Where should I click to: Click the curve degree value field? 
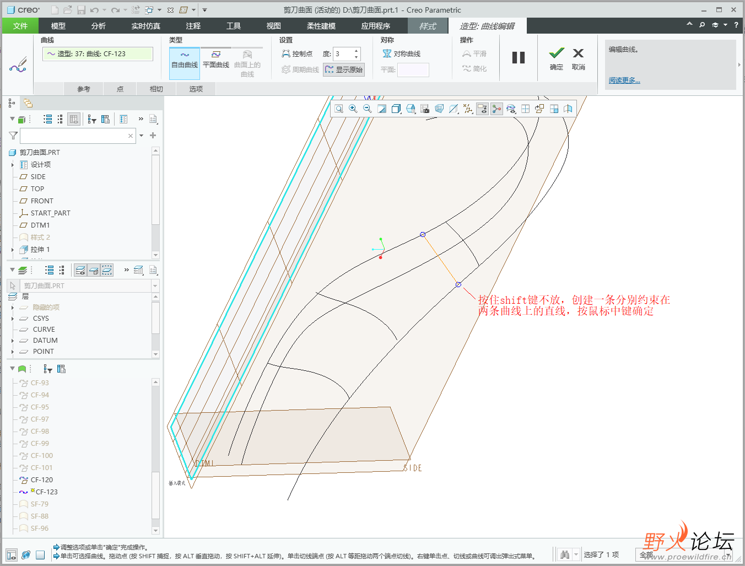342,53
